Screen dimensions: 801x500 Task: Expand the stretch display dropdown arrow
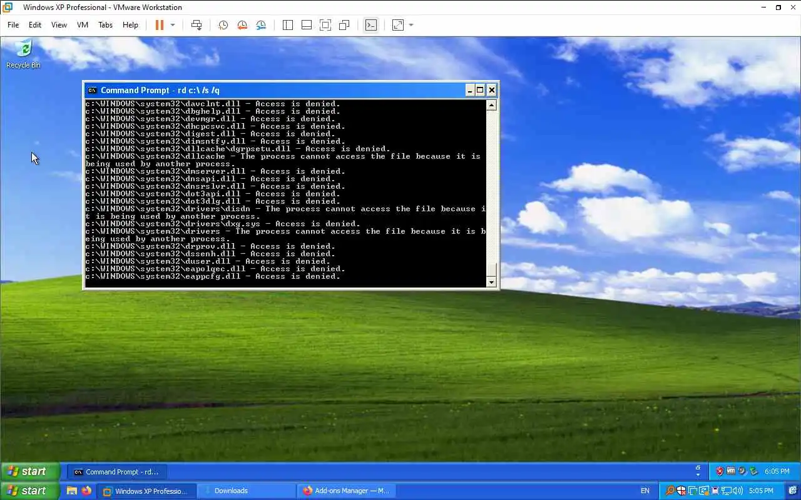tap(411, 25)
